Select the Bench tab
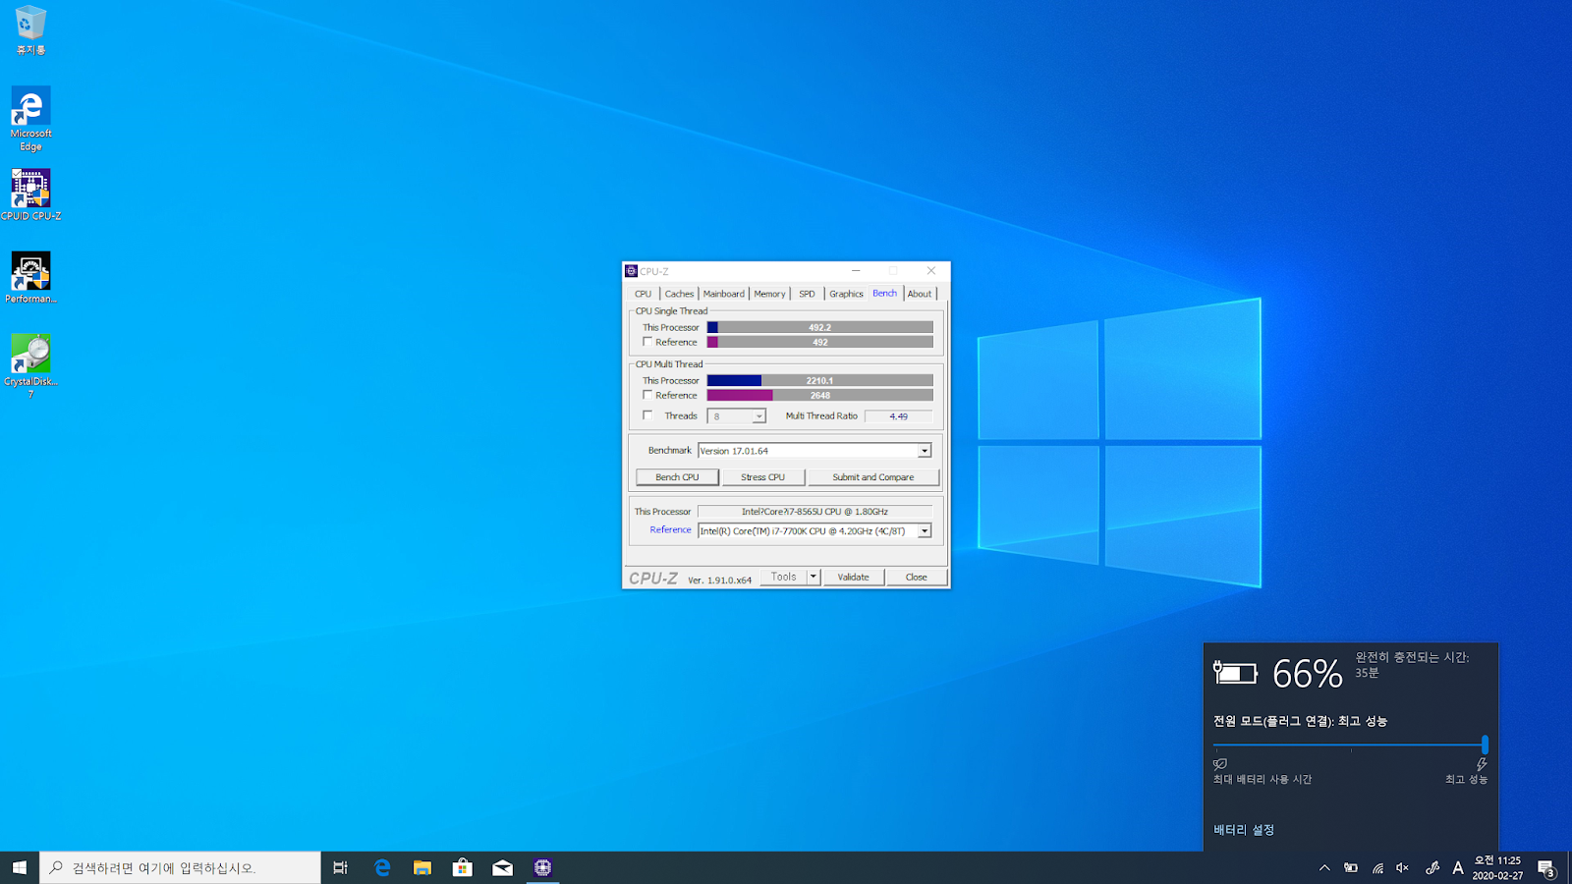1572x884 pixels. coord(885,293)
